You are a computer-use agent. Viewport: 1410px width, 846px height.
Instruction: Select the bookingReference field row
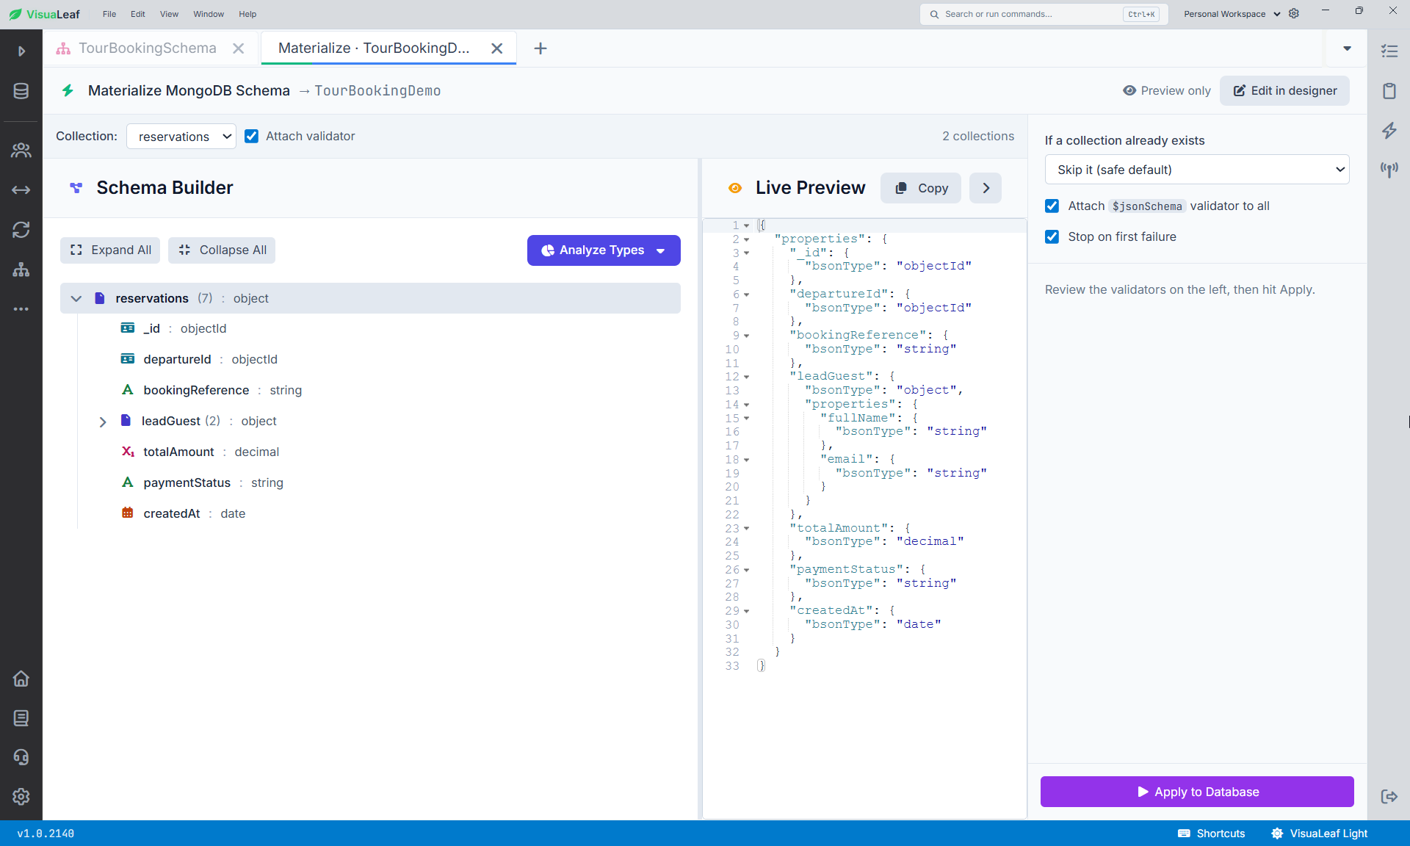pyautogui.click(x=370, y=390)
